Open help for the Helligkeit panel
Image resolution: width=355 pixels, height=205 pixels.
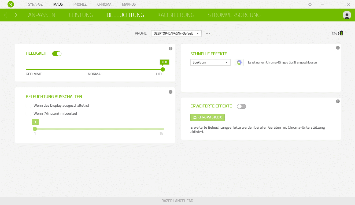(170, 49)
